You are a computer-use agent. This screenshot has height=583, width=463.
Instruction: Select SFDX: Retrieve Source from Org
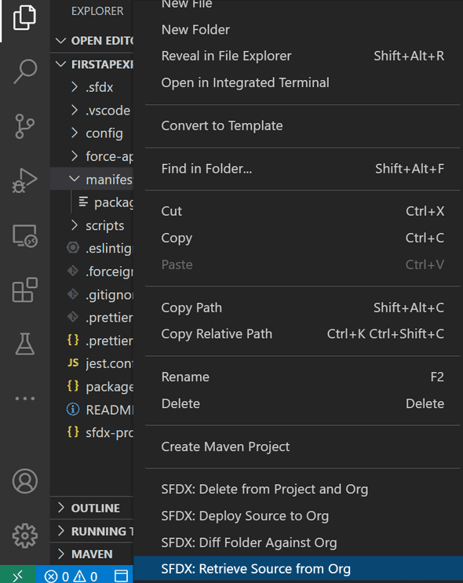(298, 569)
